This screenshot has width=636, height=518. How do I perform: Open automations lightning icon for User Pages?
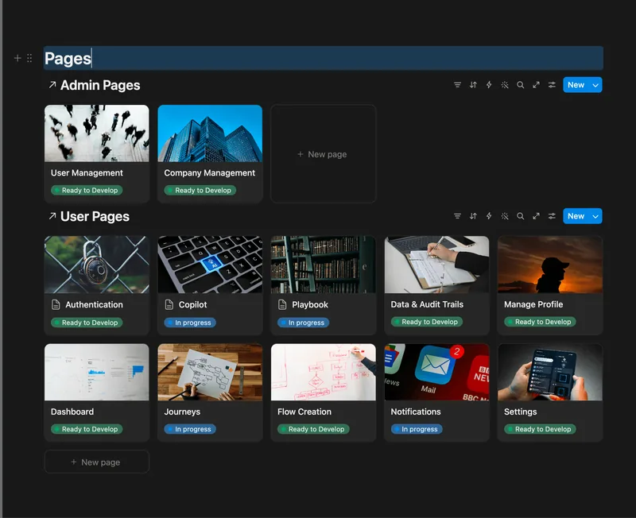489,216
